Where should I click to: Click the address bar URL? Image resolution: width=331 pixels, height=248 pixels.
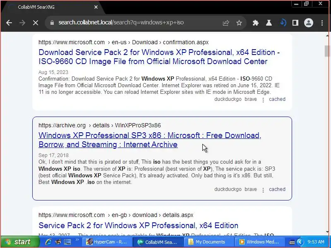(121, 23)
